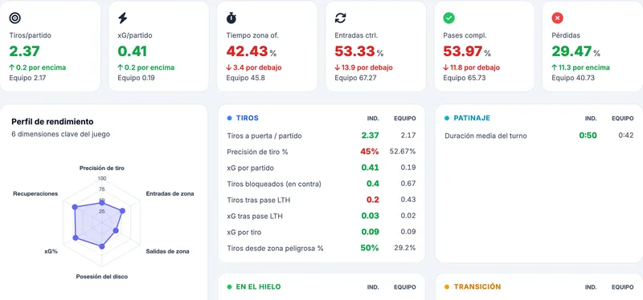Click the 42.43 % value on Tiempo zona card
This screenshot has width=643, height=300.
(252, 51)
